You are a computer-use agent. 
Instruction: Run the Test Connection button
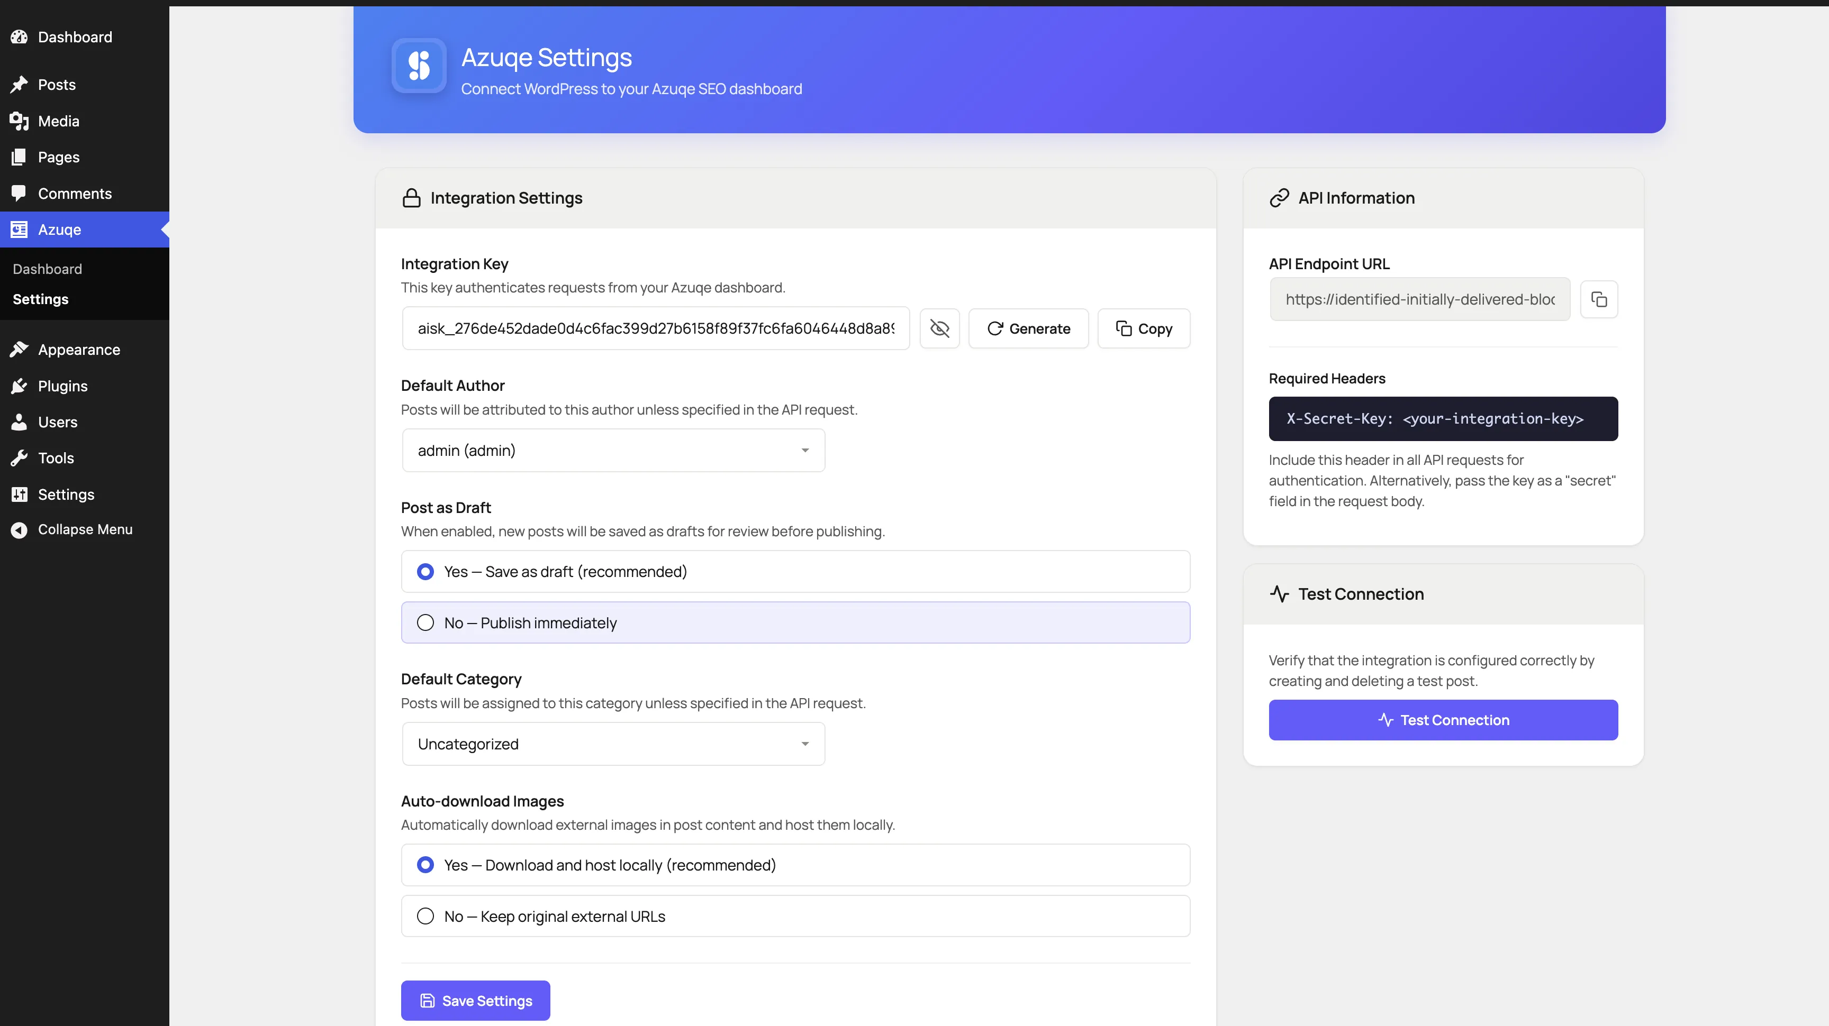(x=1444, y=720)
